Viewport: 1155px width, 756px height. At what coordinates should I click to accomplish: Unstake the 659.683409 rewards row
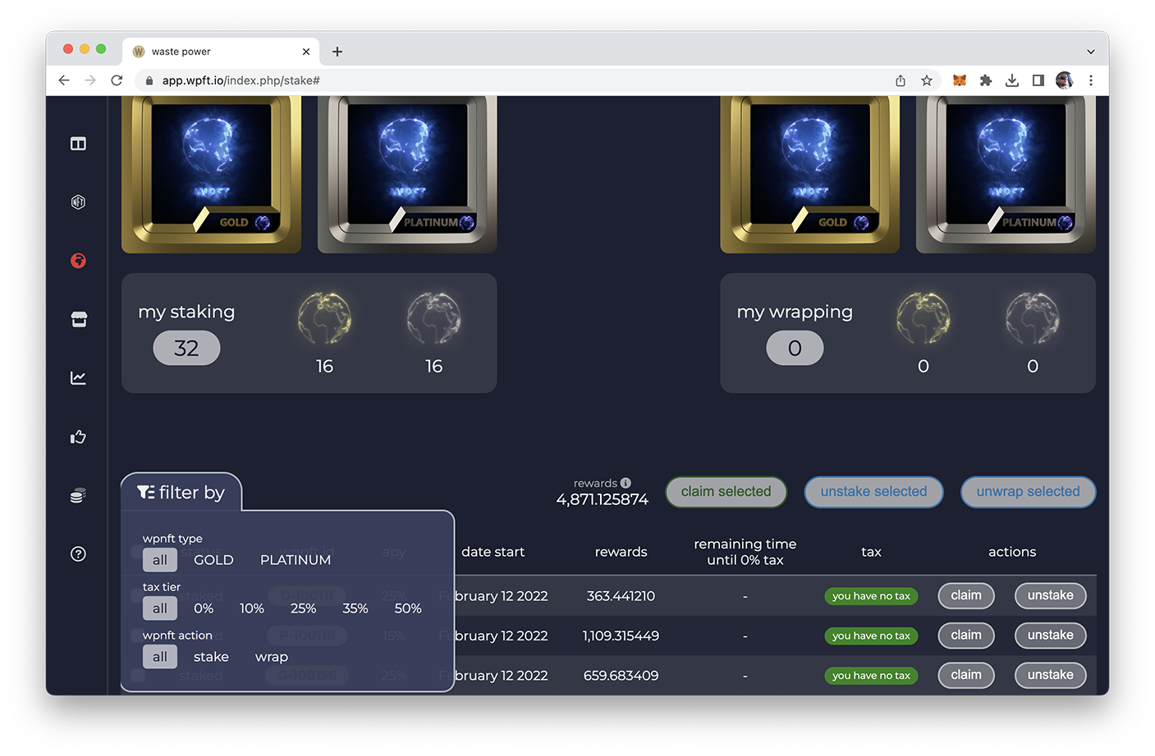pos(1051,675)
